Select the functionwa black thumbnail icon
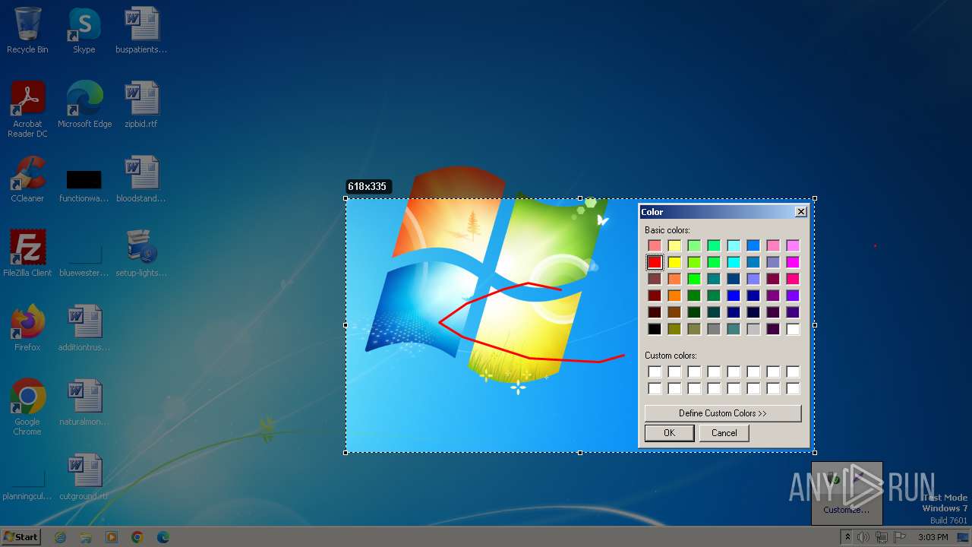The width and height of the screenshot is (972, 547). pyautogui.click(x=84, y=186)
